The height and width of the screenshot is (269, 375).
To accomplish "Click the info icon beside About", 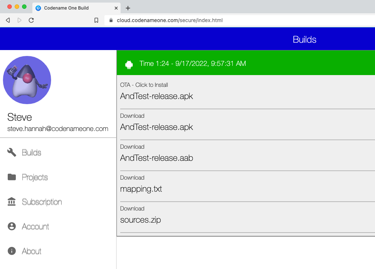I will coord(12,251).
